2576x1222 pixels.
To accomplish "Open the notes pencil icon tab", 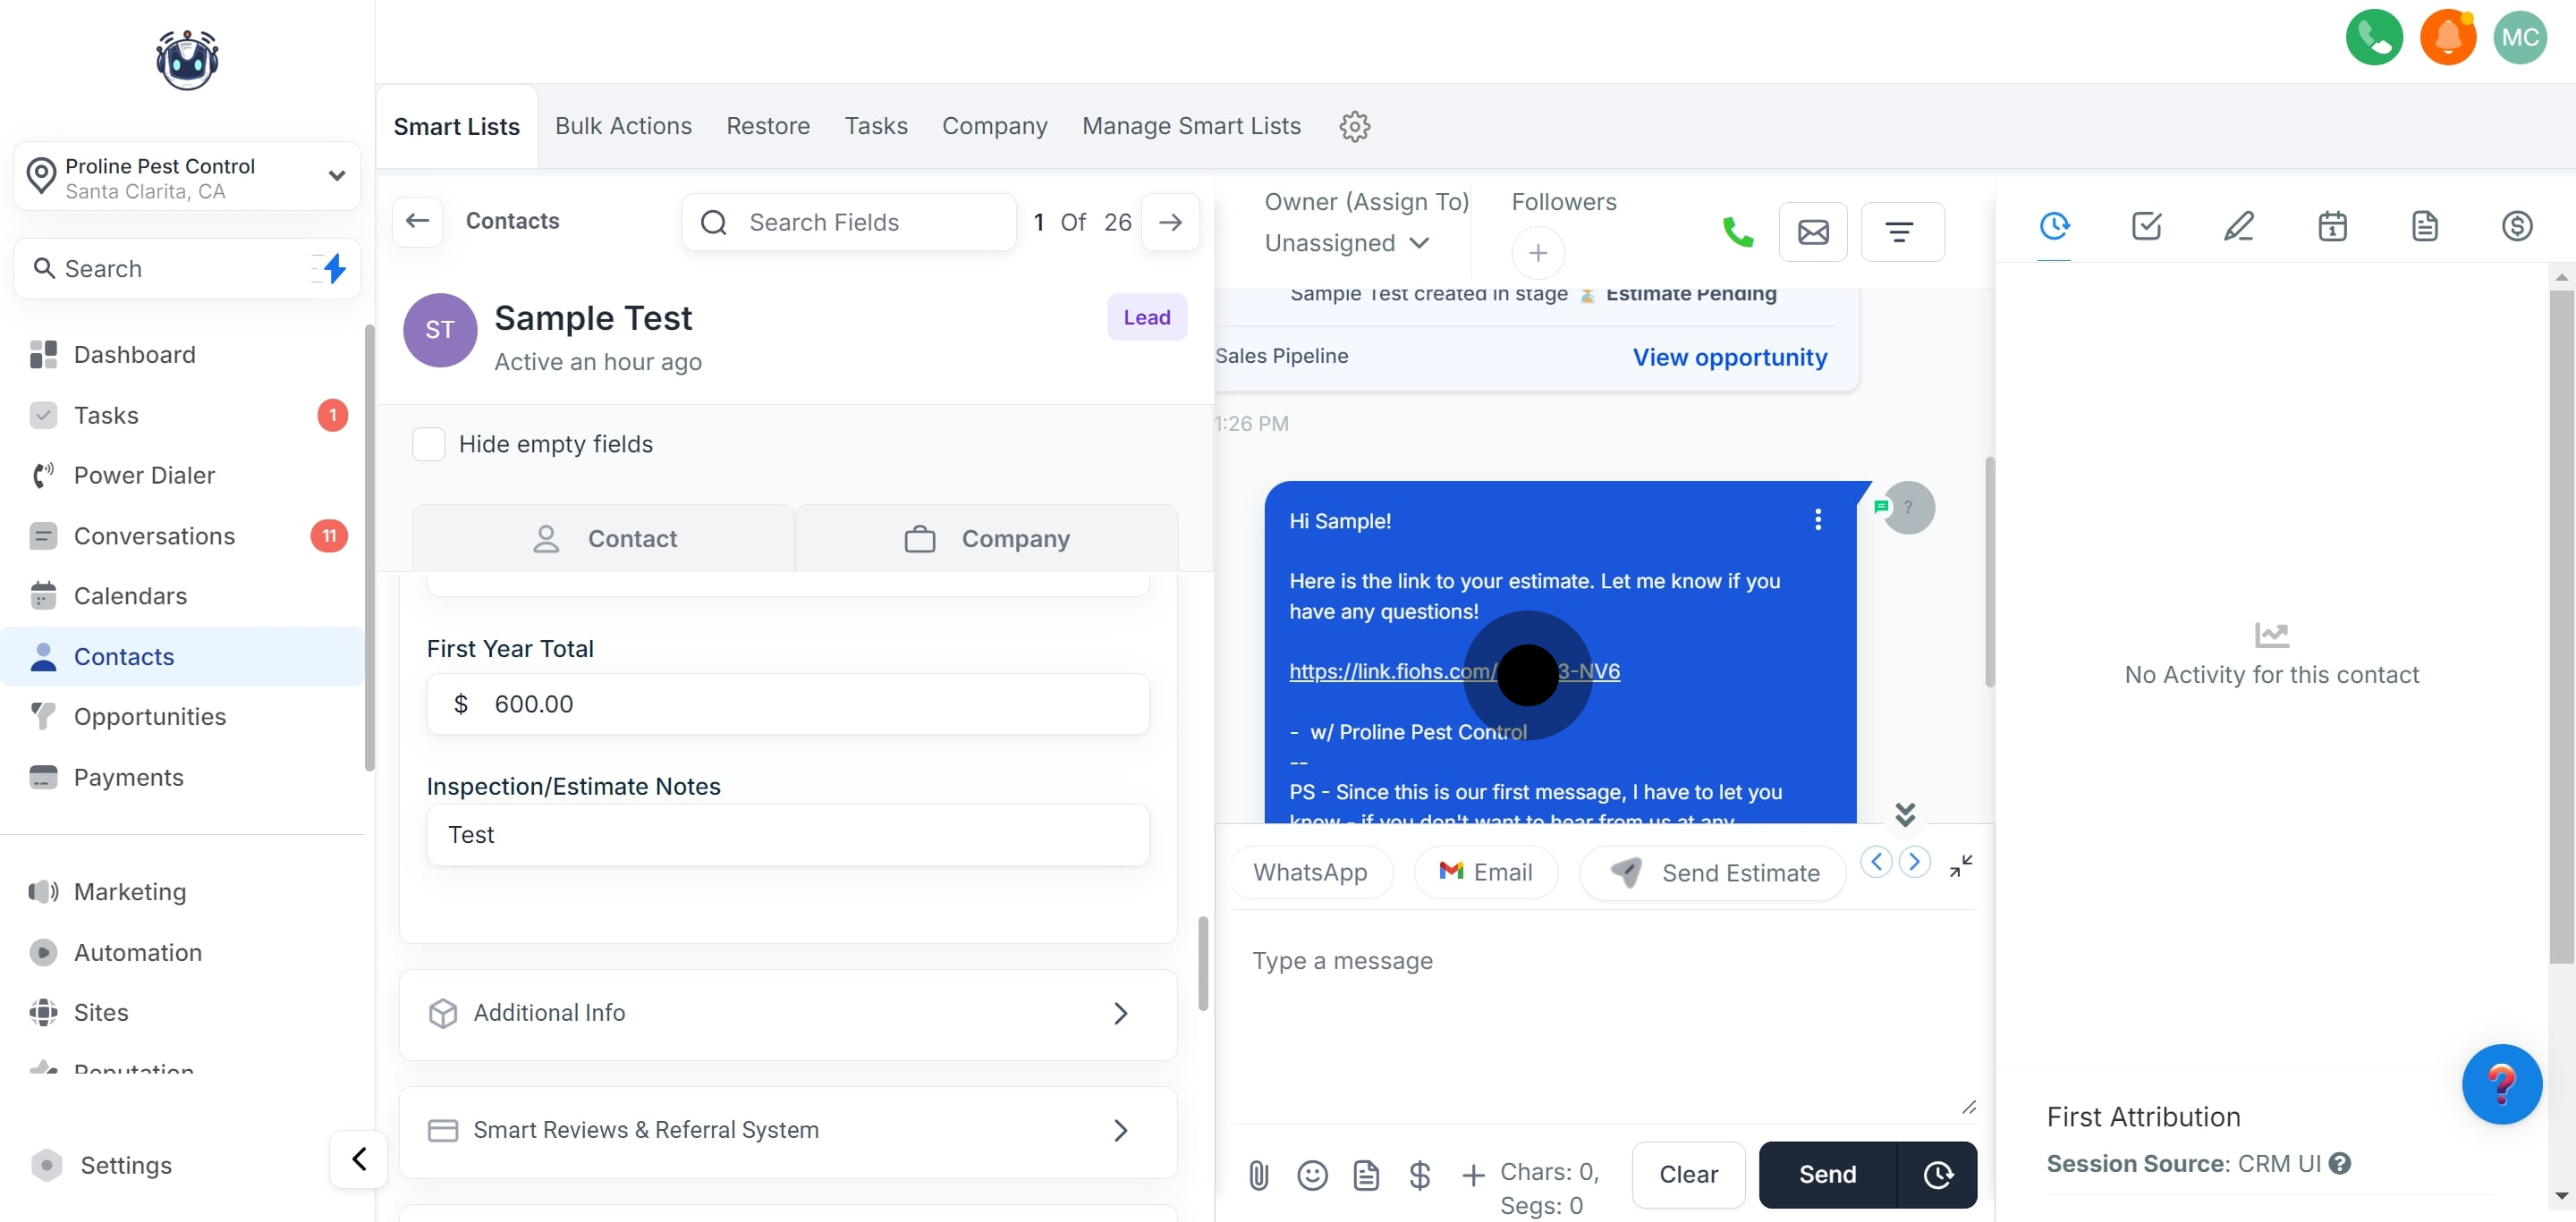I will 2238,227.
